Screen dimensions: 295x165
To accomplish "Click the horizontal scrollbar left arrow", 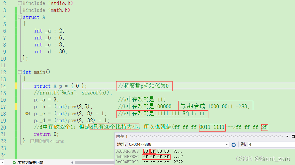I will pyautogui.click(x=72, y=162).
